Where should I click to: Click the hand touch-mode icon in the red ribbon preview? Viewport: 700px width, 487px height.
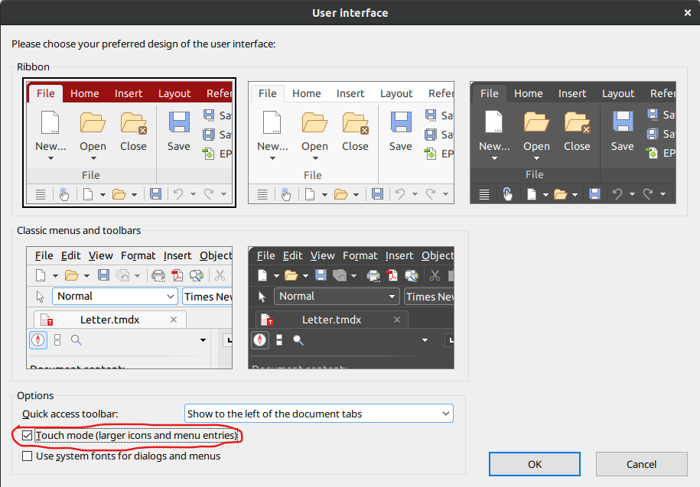64,194
